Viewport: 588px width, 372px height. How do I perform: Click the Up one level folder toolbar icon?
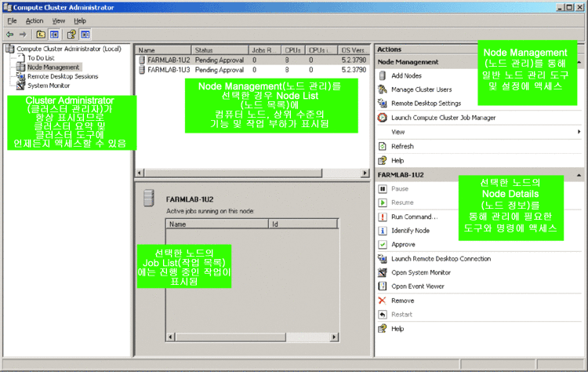[41, 35]
